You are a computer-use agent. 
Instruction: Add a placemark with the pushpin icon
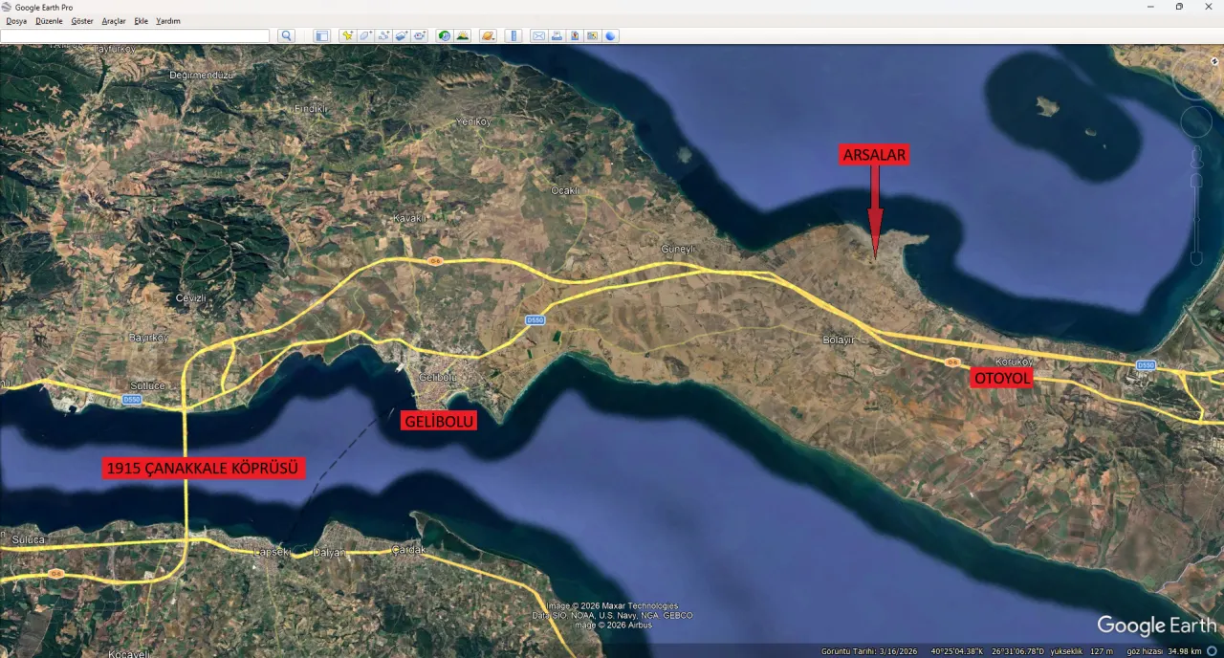(347, 35)
